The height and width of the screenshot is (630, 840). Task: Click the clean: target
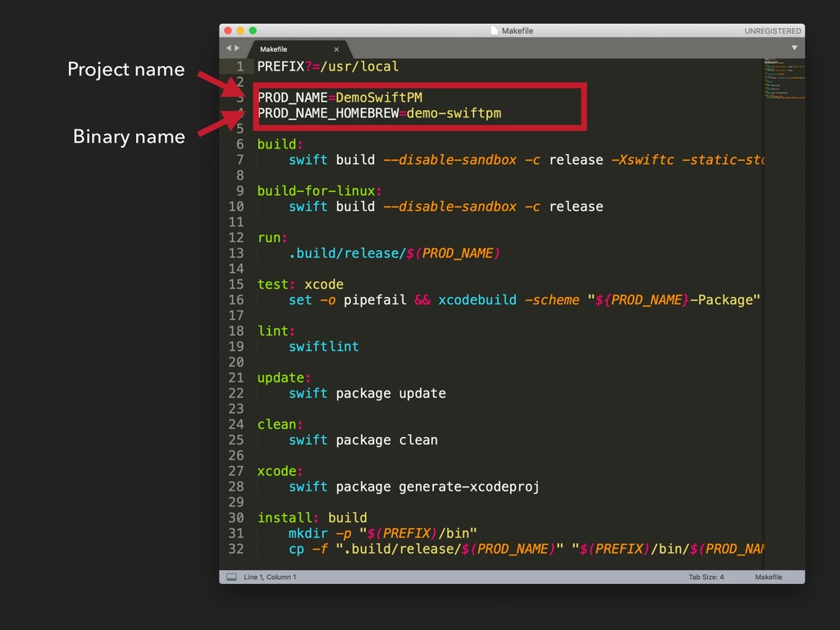click(x=281, y=424)
